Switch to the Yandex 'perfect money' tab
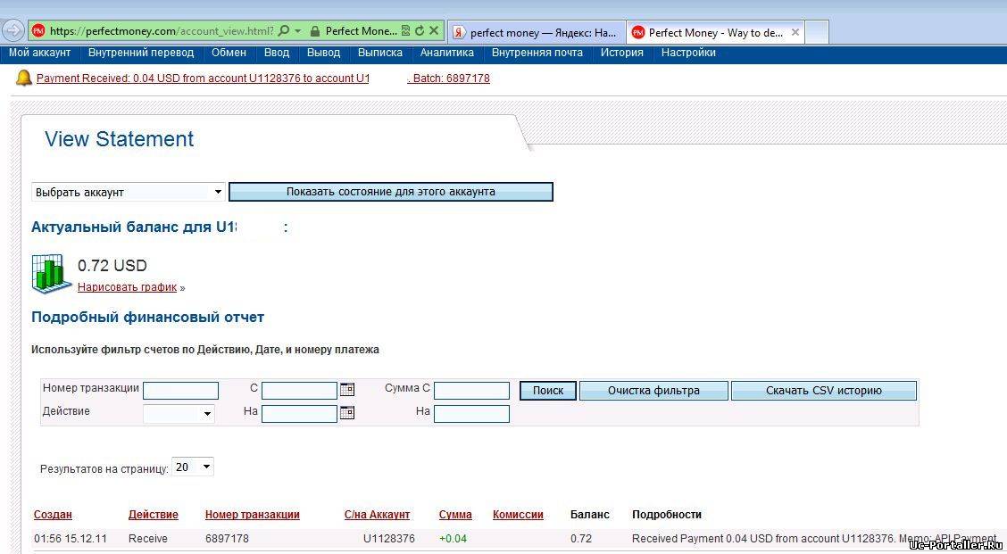 click(537, 32)
